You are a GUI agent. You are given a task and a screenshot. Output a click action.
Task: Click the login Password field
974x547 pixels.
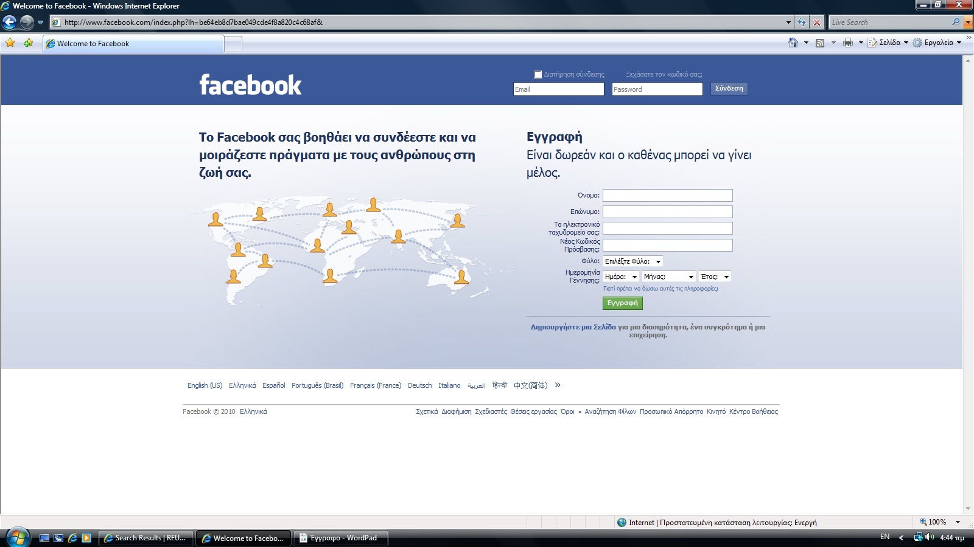(657, 89)
